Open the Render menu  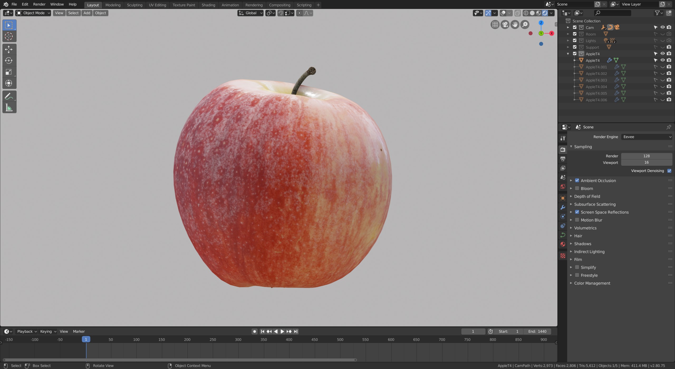(x=39, y=4)
